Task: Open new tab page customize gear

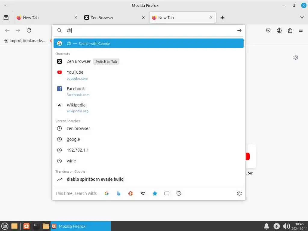Action: click(x=296, y=57)
